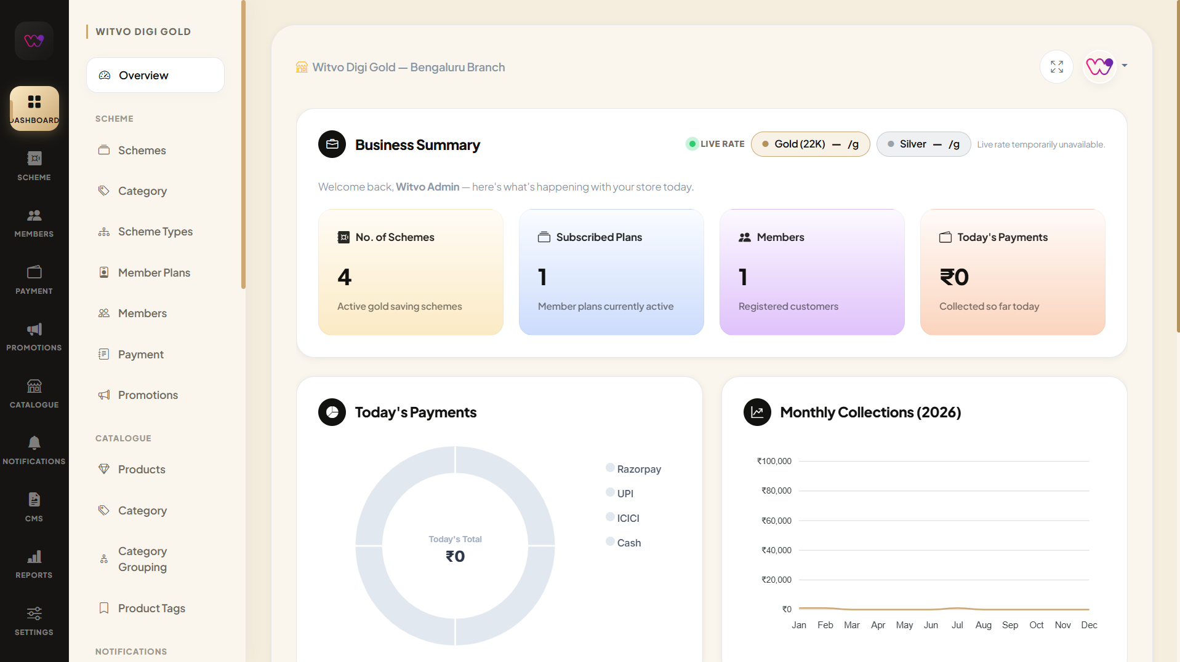Open the Promotions megaphone in the rail
The width and height of the screenshot is (1180, 662).
pos(34,337)
